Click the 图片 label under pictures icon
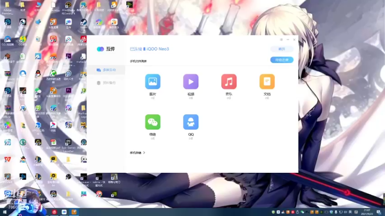This screenshot has width=385, height=216. pos(153,94)
